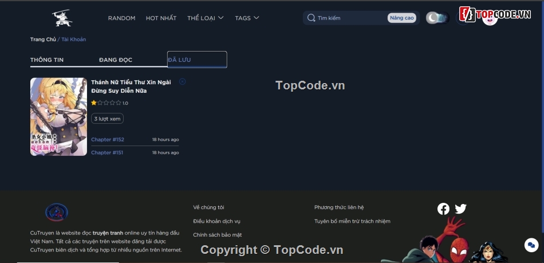
Task: Open Điều khoản dịch vụ link
Action: click(x=216, y=221)
